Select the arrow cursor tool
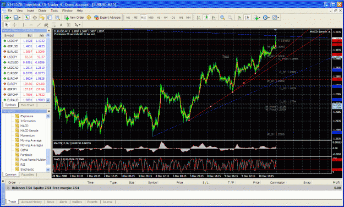Image resolution: width=344 pixels, height=207 pixels. [x=7, y=25]
